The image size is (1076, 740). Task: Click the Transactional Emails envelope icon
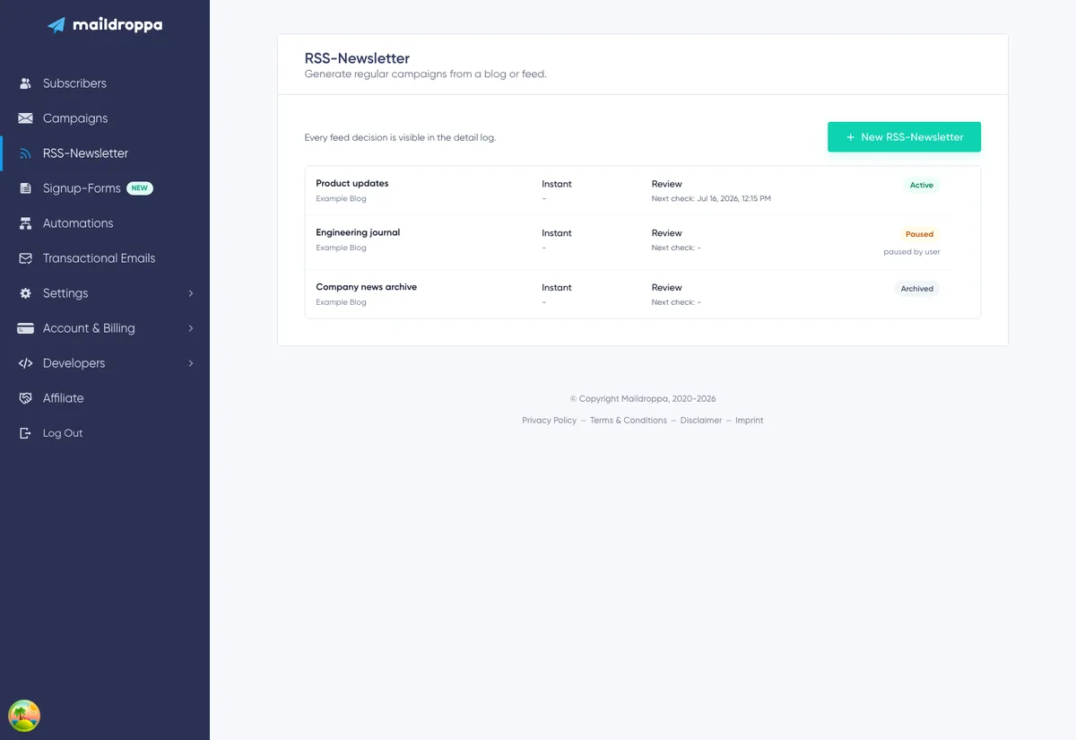click(25, 258)
